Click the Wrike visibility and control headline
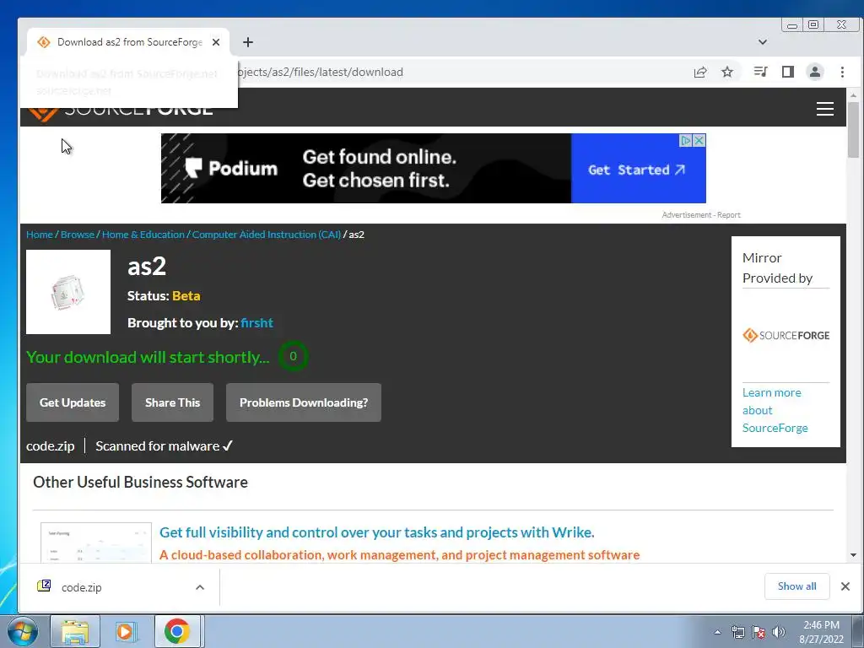 [377, 532]
